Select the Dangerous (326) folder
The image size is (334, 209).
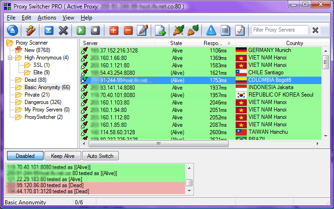tap(43, 102)
